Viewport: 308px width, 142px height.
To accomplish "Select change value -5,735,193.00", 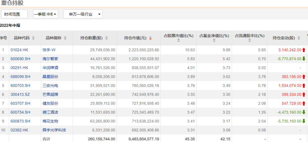I will tap(289, 121).
